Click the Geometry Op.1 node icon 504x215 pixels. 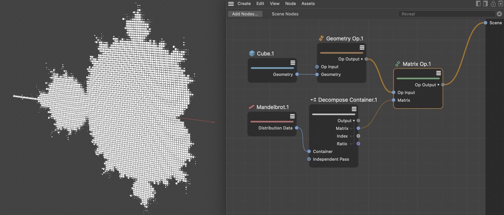pyautogui.click(x=321, y=39)
